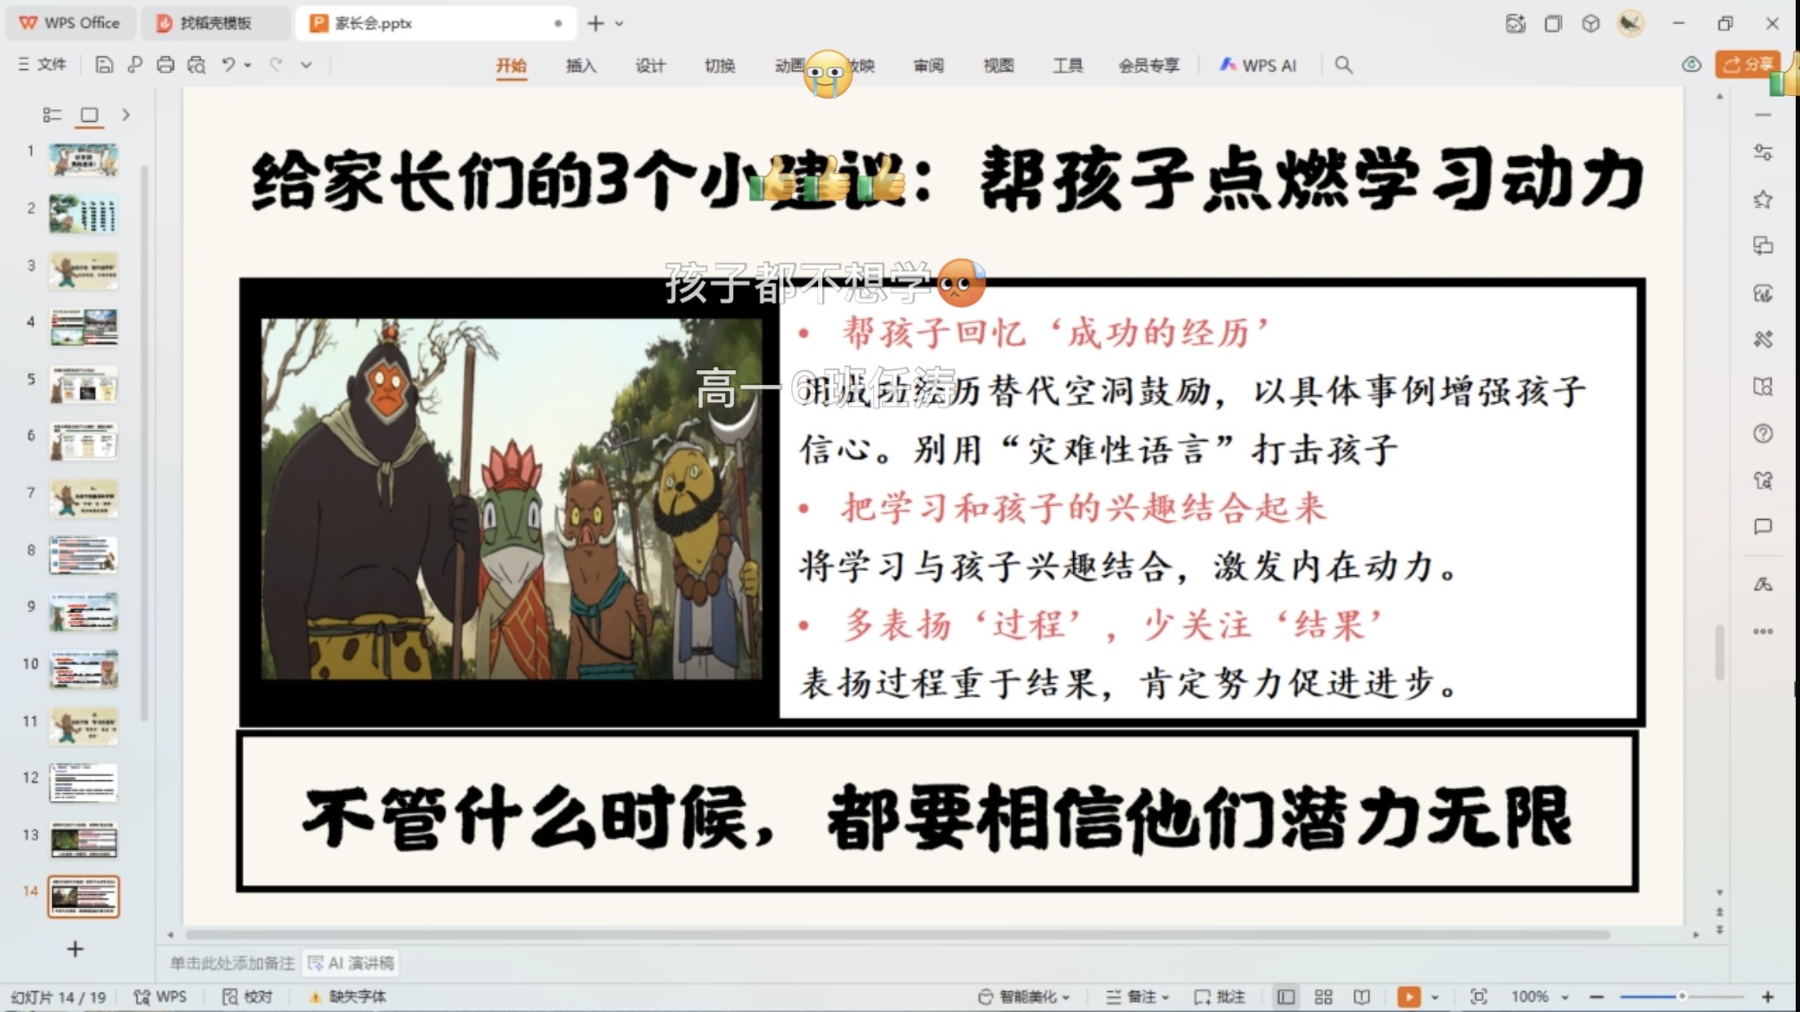The height and width of the screenshot is (1012, 1800).
Task: Adjust the zoom slider handle
Action: click(x=1681, y=996)
